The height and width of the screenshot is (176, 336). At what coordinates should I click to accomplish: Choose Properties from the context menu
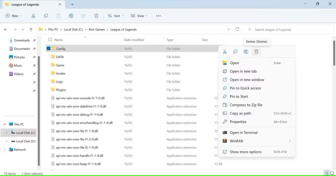(257, 122)
